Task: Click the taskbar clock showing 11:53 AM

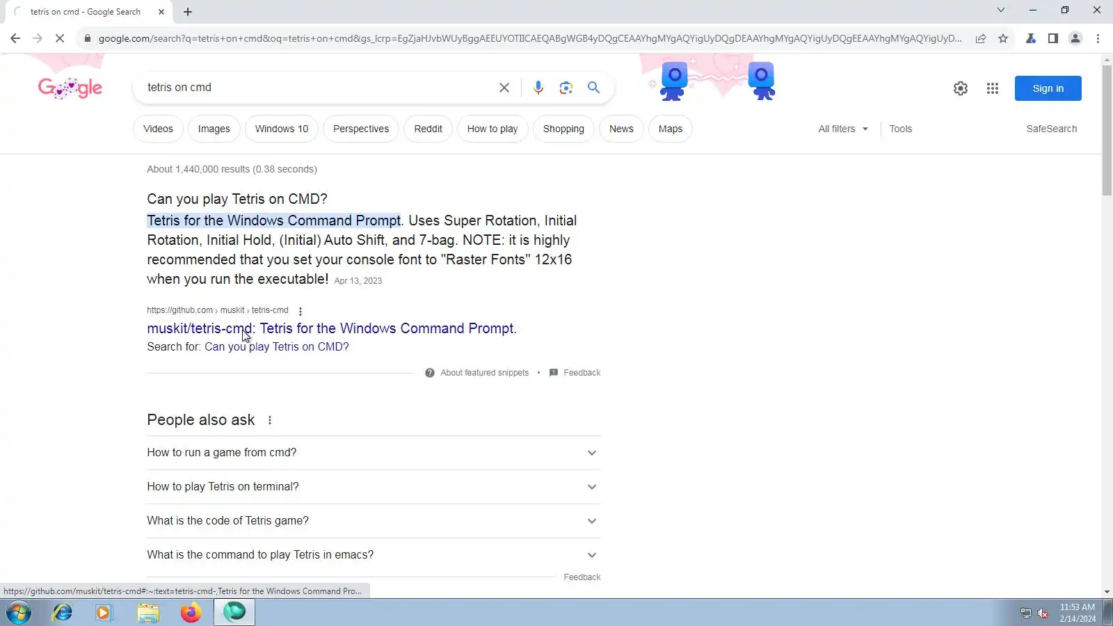Action: [x=1078, y=613]
